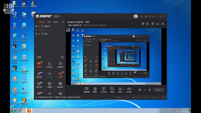201x113 pixels.
Task: Select the 全屏 1 source row
Action: (x=50, y=34)
